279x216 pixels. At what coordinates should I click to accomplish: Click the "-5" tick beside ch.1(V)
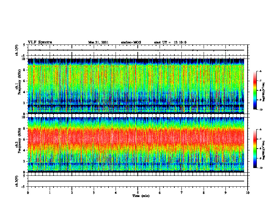[x=24, y=56]
